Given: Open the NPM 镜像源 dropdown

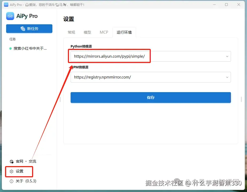Looking at the screenshot, I should pos(227,77).
